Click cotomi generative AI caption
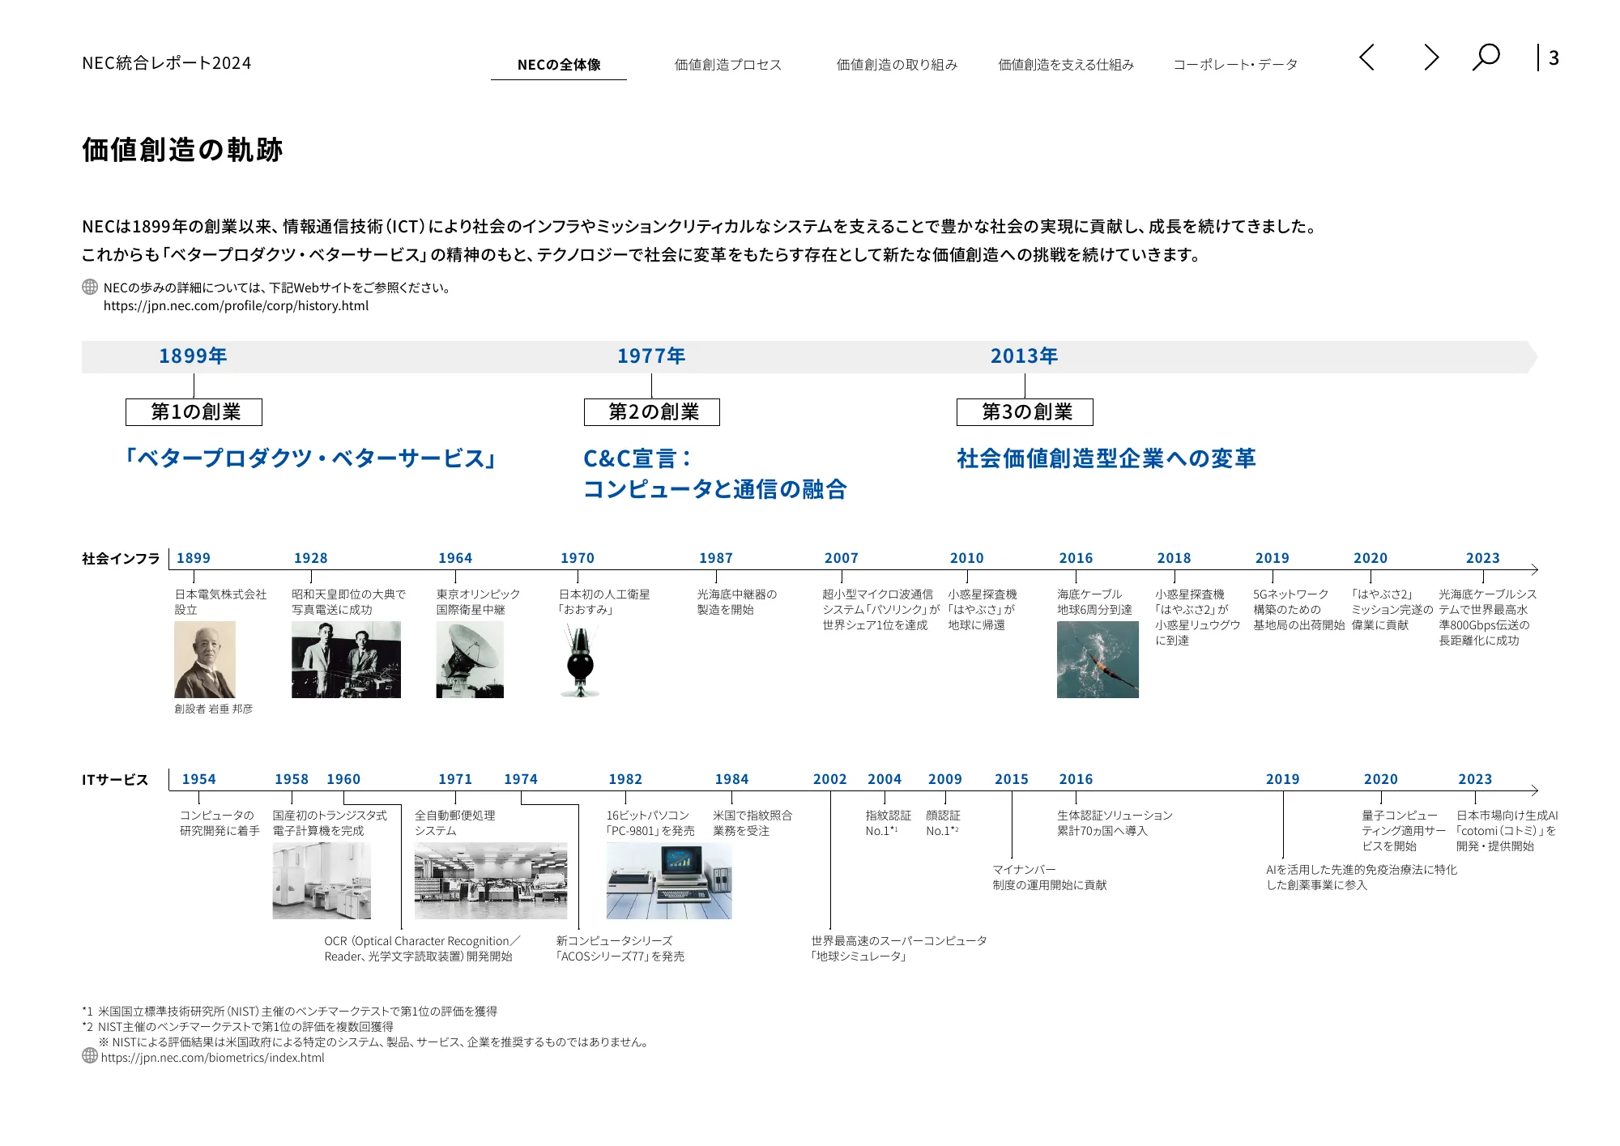 click(1507, 831)
